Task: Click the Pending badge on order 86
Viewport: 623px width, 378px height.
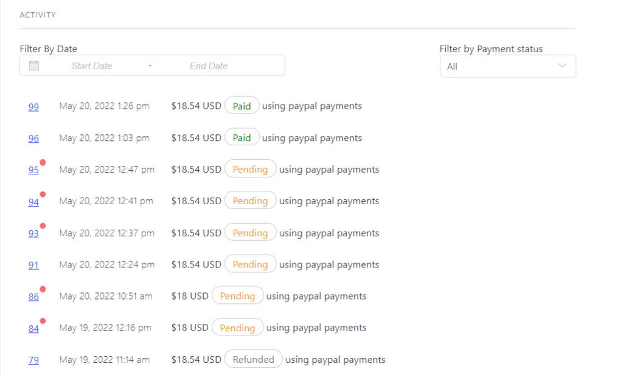Action: click(x=238, y=296)
